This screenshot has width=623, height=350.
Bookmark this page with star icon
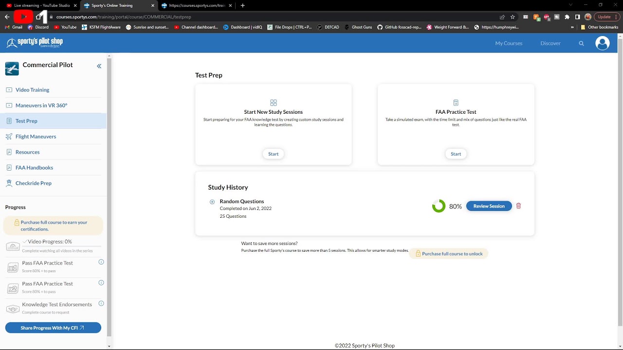513,17
